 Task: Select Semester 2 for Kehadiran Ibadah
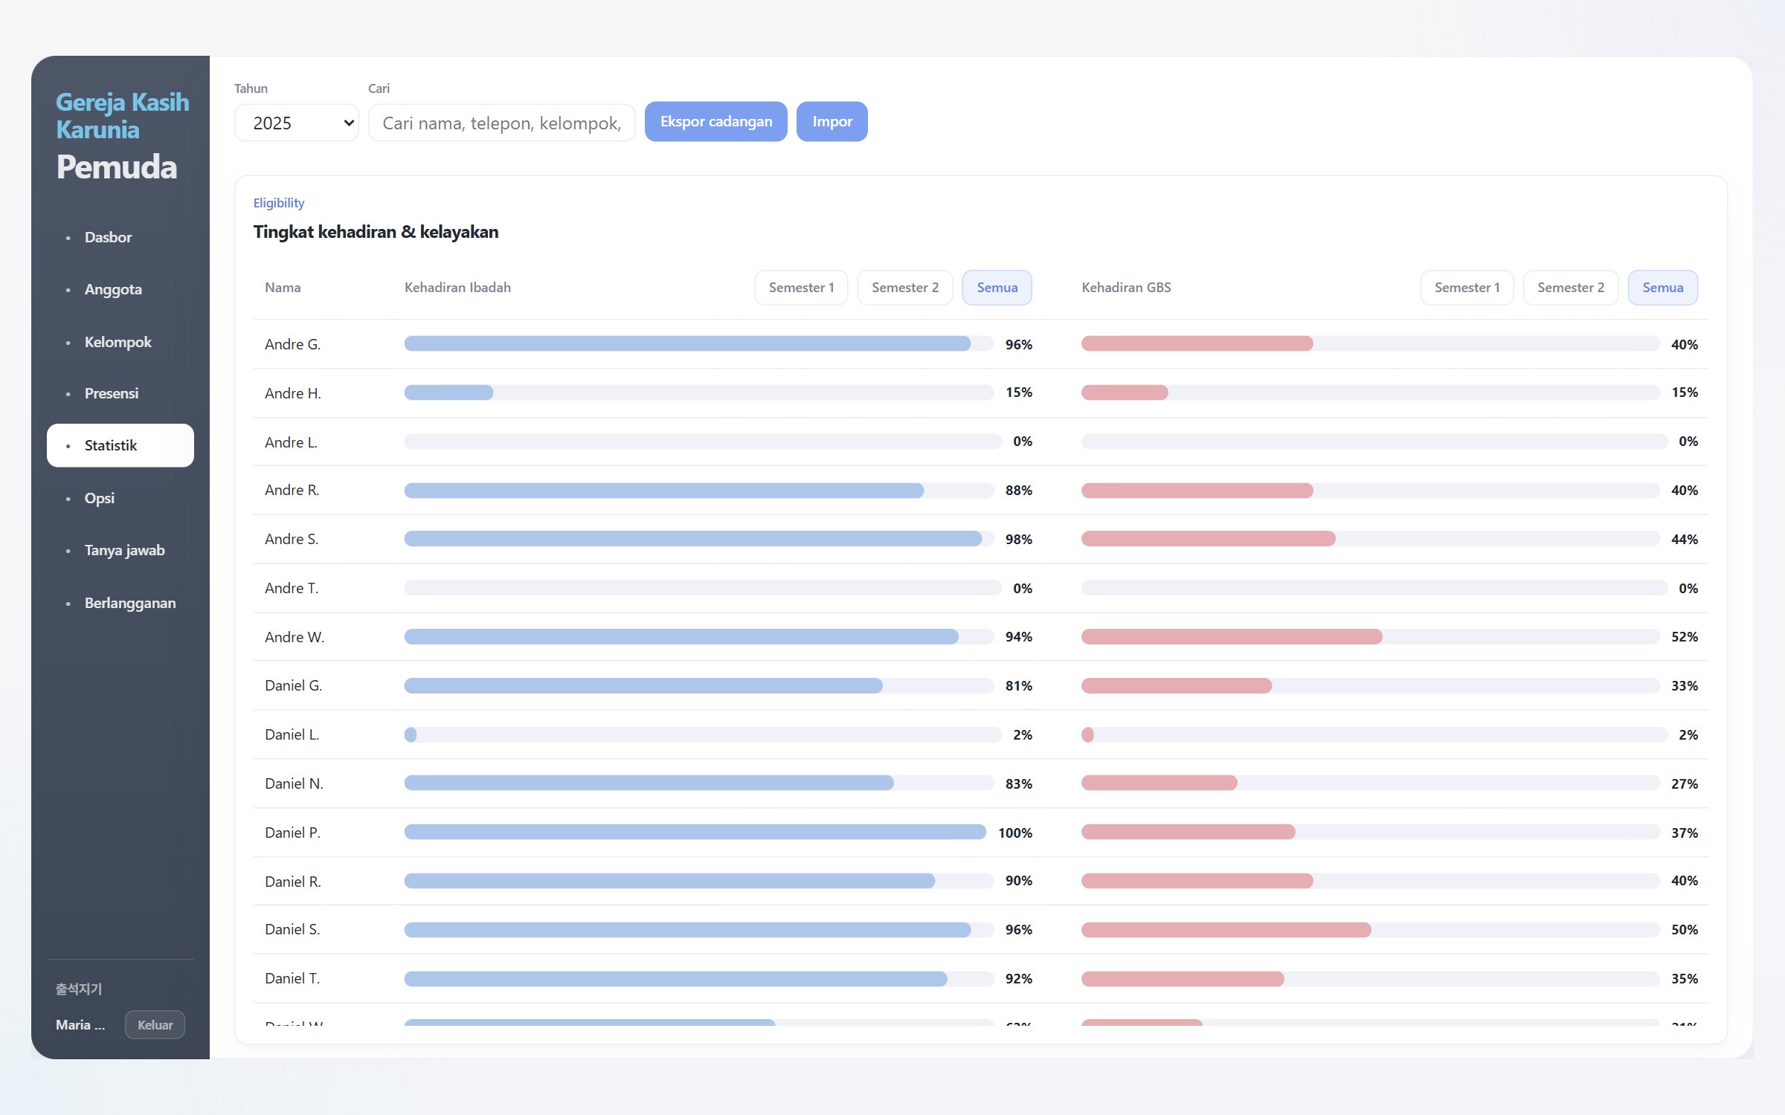point(904,288)
